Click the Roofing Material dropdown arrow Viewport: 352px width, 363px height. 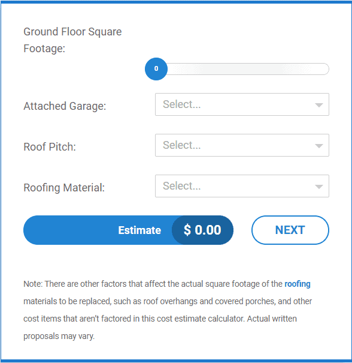(x=319, y=187)
